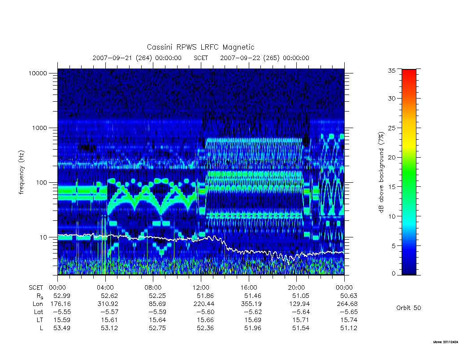The width and height of the screenshot is (459, 344).
Task: Click the colorbar tick label 15
Action: pyautogui.click(x=392, y=187)
